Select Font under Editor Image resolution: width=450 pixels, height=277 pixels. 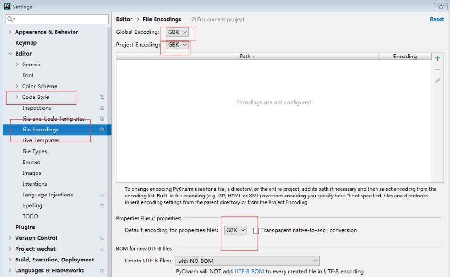(28, 75)
